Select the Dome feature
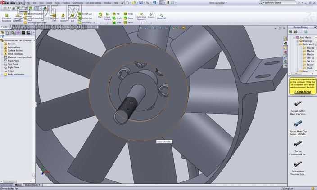317x190 pixels. 129,18
